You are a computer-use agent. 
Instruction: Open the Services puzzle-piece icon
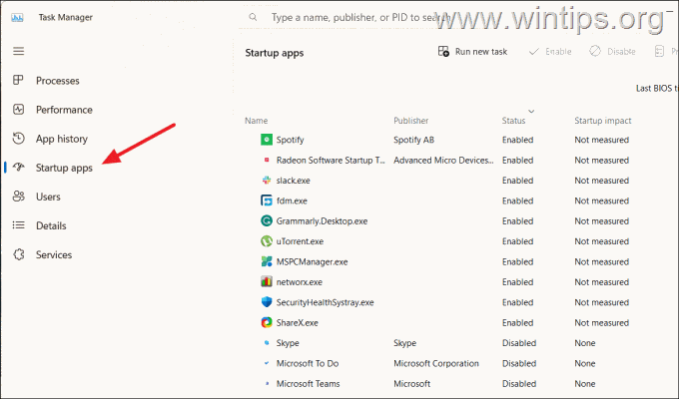coord(19,254)
